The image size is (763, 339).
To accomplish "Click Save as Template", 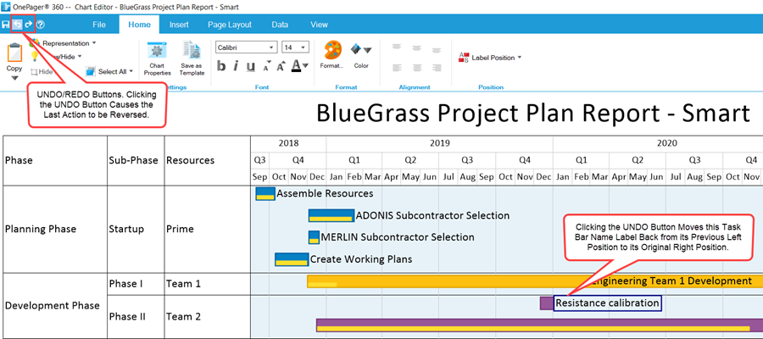I will coord(192,58).
